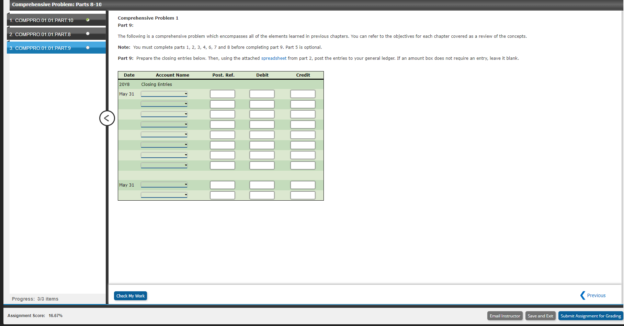Open fourth row account name dropdown

click(164, 124)
